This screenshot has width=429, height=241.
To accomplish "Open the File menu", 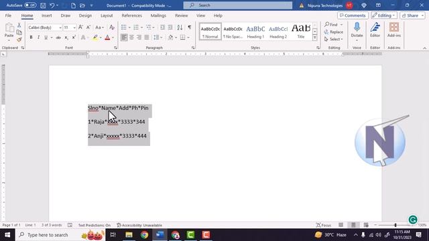I will tap(8, 15).
